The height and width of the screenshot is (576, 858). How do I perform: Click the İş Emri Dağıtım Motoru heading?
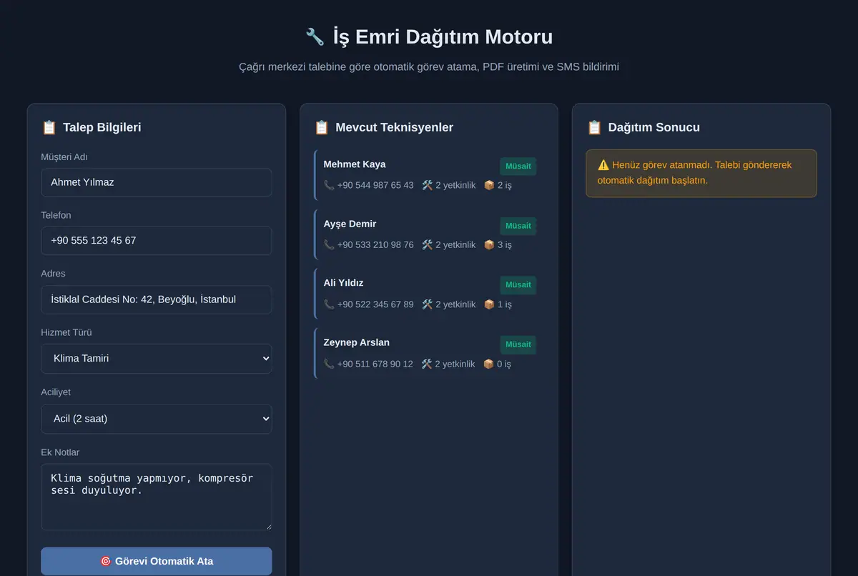tap(443, 36)
